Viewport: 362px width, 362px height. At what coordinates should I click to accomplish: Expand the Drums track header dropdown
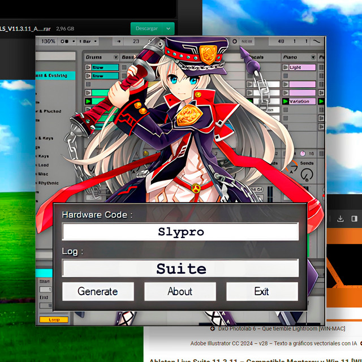[116, 57]
